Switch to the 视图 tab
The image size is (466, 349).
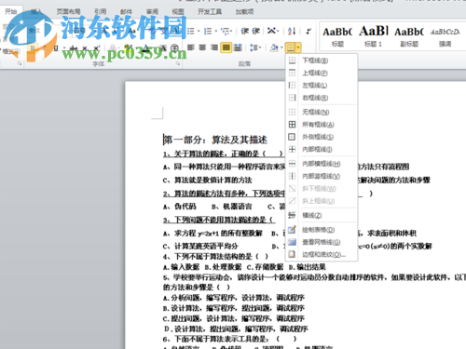(178, 12)
